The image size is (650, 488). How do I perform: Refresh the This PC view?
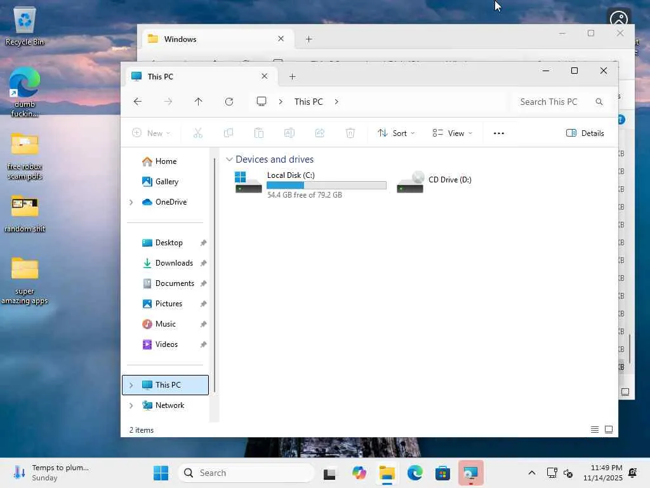[x=229, y=102]
